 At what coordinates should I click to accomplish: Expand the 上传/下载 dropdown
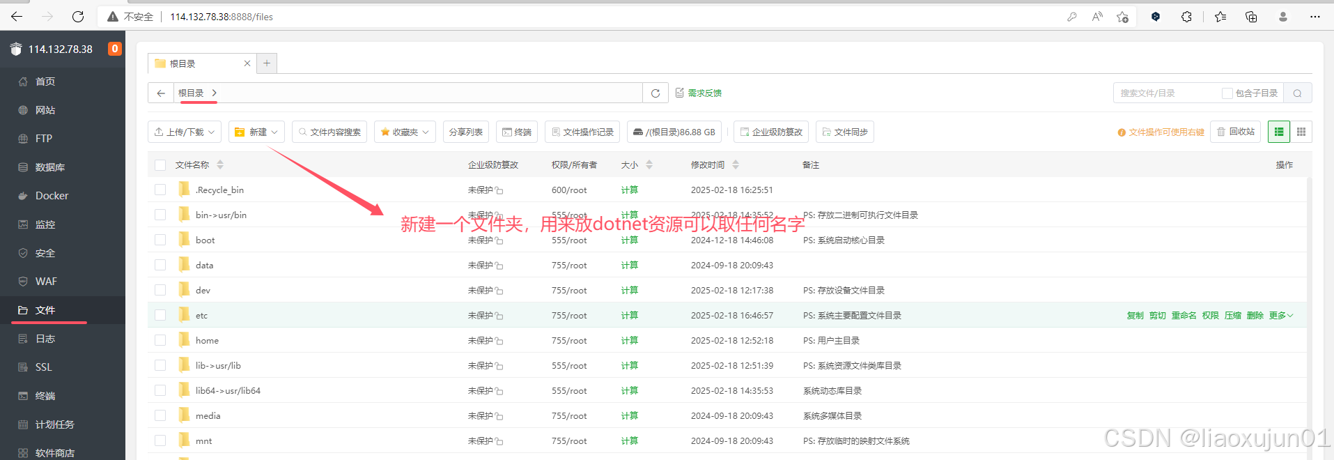(x=185, y=132)
